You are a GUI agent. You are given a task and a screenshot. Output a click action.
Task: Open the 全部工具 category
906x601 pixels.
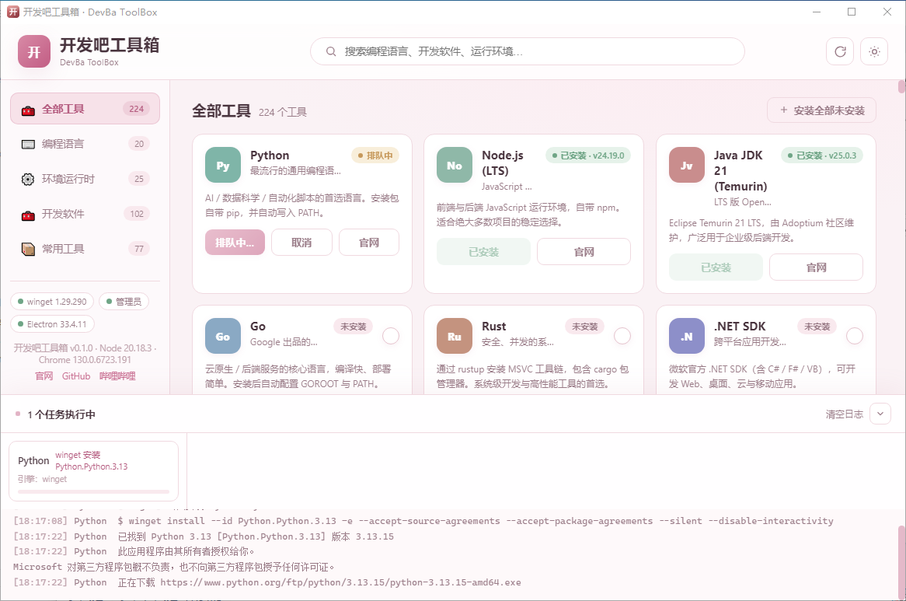[x=85, y=109]
